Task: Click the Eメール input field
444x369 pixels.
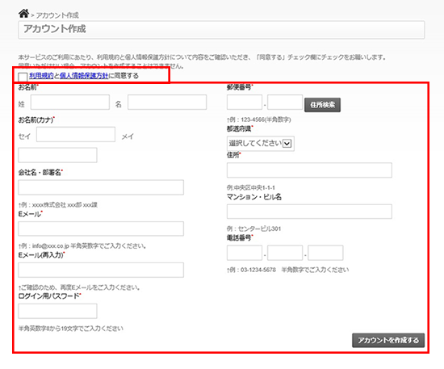Action: tap(101, 229)
